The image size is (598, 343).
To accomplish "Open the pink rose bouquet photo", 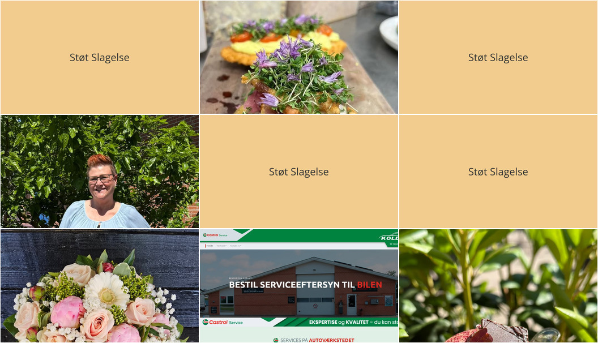I will 100,286.
